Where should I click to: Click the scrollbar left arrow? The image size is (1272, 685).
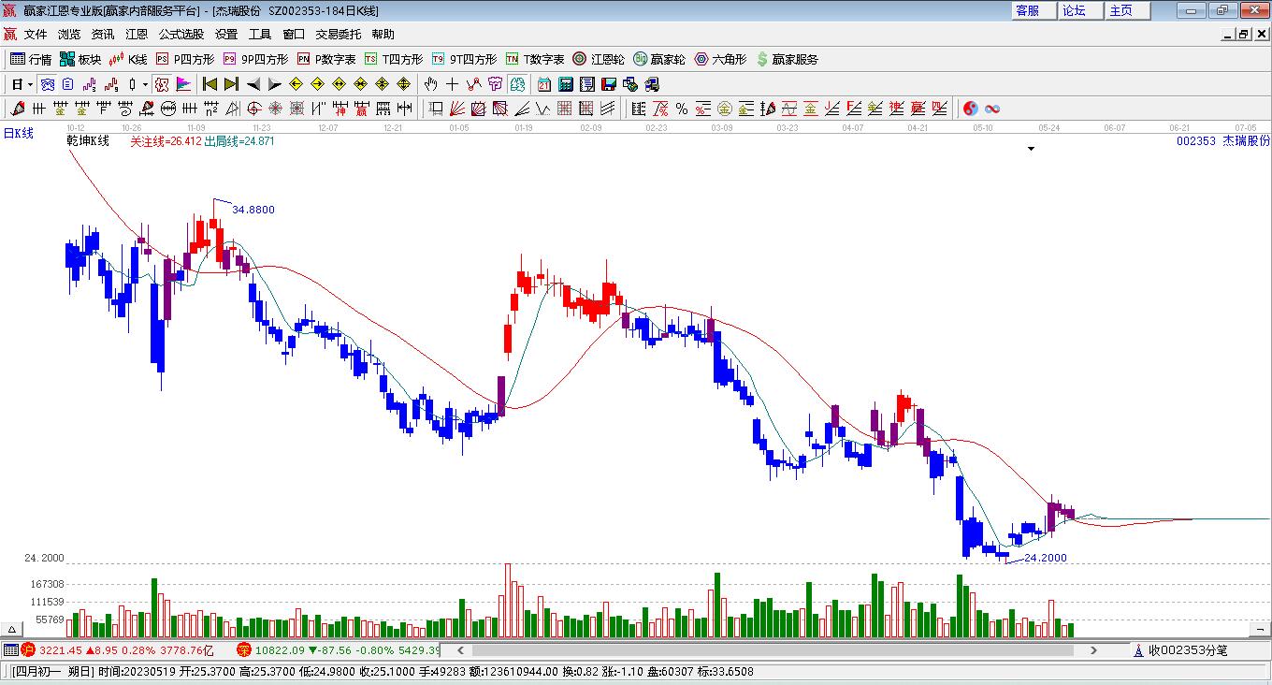click(459, 650)
